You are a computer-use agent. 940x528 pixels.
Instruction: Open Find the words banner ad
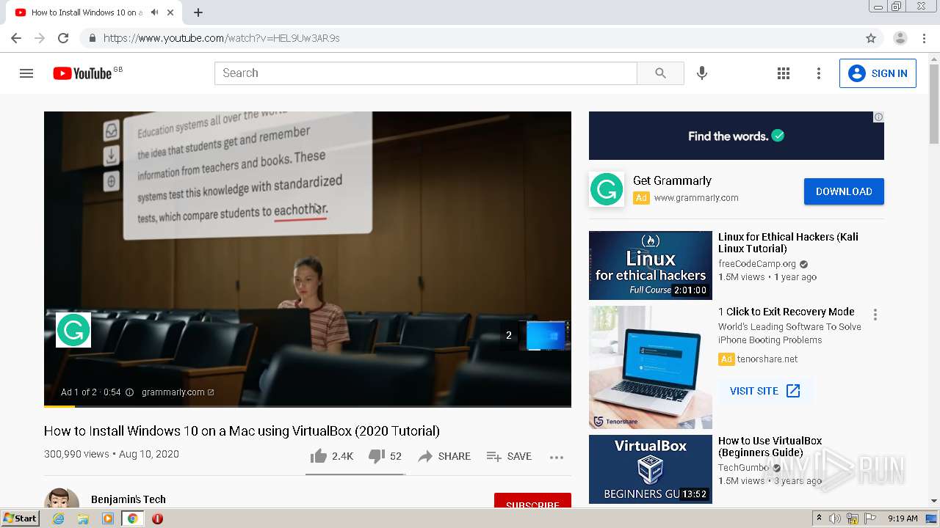pos(737,136)
